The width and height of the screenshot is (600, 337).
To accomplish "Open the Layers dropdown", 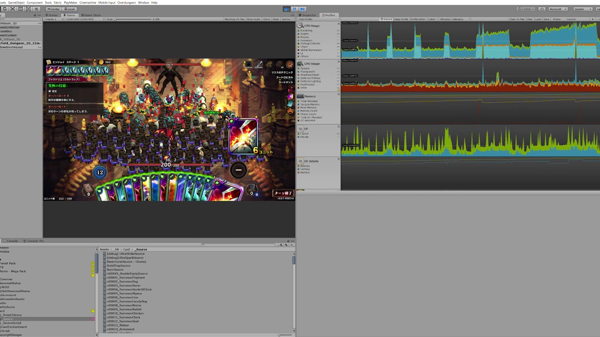I will click(582, 9).
